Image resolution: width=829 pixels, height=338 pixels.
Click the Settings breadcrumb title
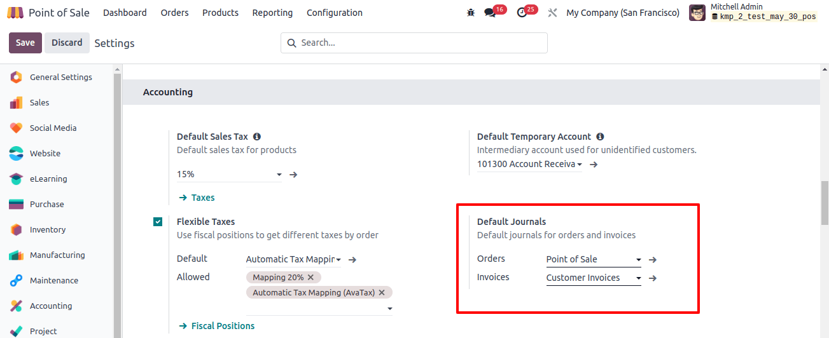pyautogui.click(x=115, y=43)
